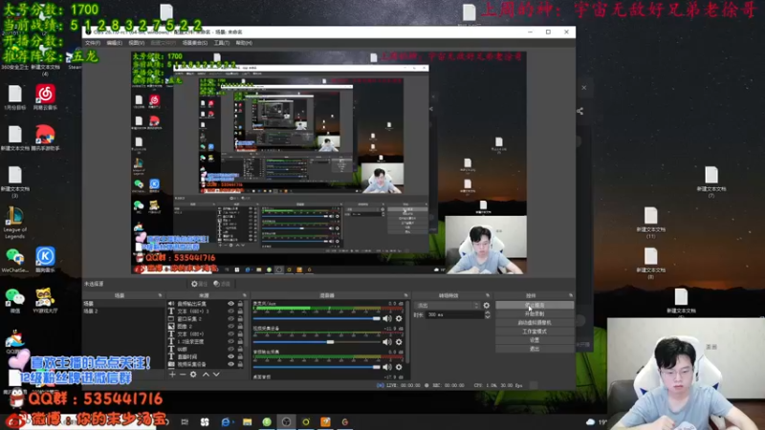Screen dimensions: 765x430
Task: Open the 腾讯手游助手 desktop icon
Action: tap(45, 138)
